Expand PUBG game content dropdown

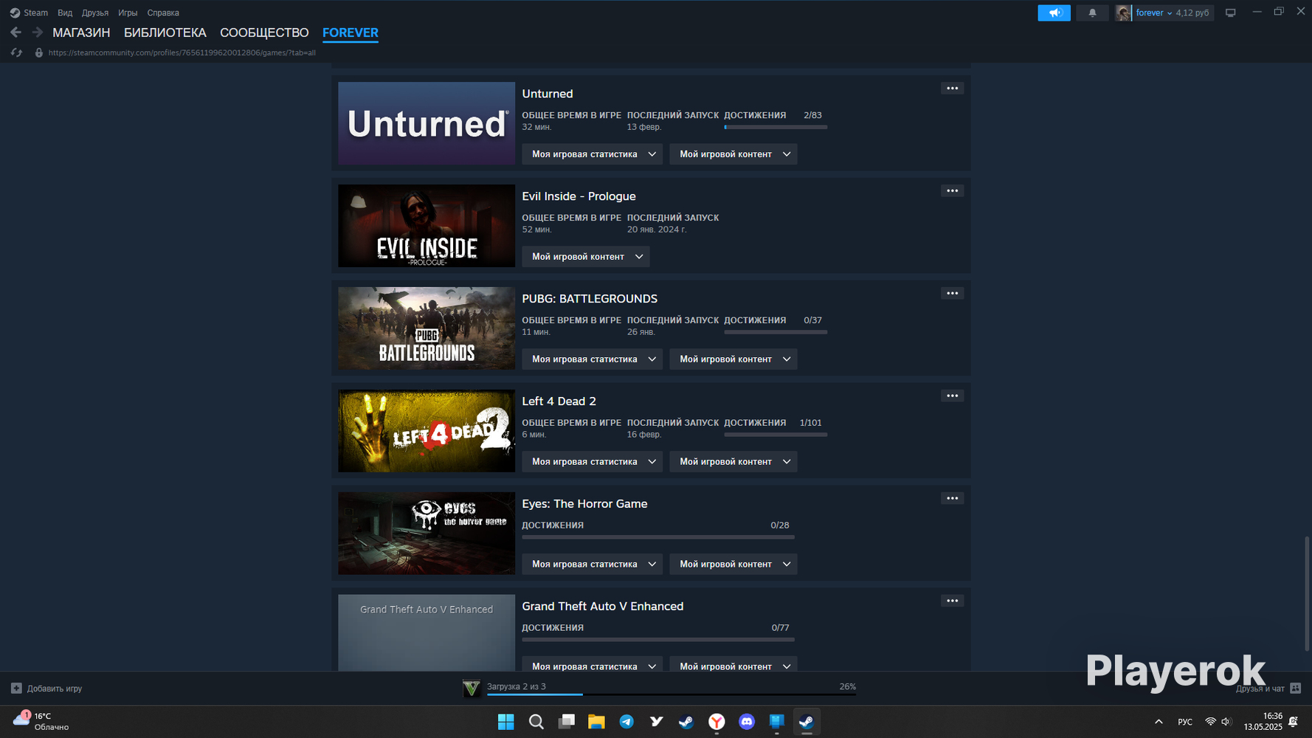point(733,359)
